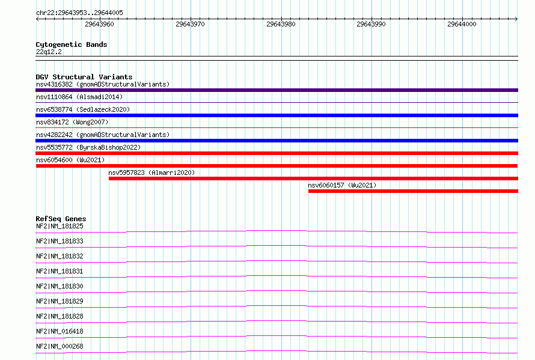The width and height of the screenshot is (535, 360).
Task: Click left arrow end of coordinate ruler
Action: coord(37,19)
